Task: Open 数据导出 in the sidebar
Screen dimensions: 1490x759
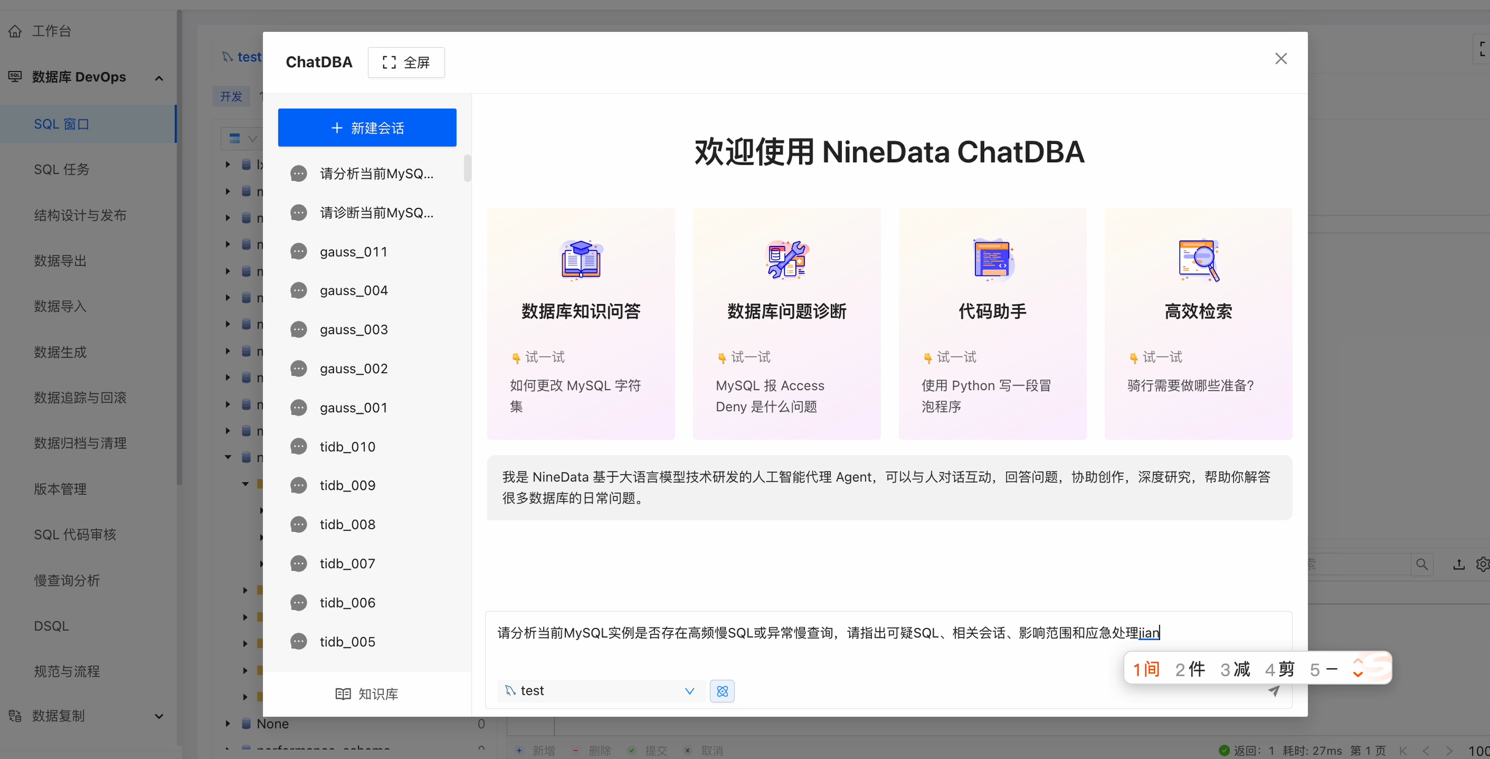Action: [60, 261]
